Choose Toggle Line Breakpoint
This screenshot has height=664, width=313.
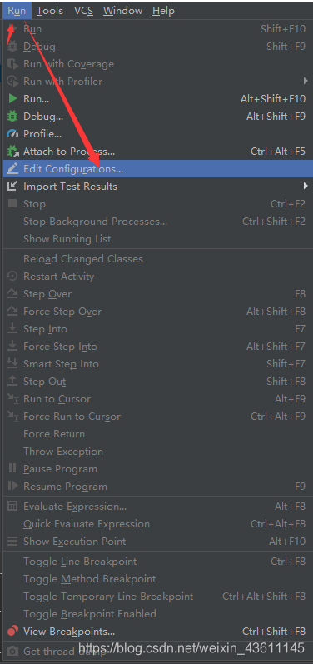[x=158, y=562]
